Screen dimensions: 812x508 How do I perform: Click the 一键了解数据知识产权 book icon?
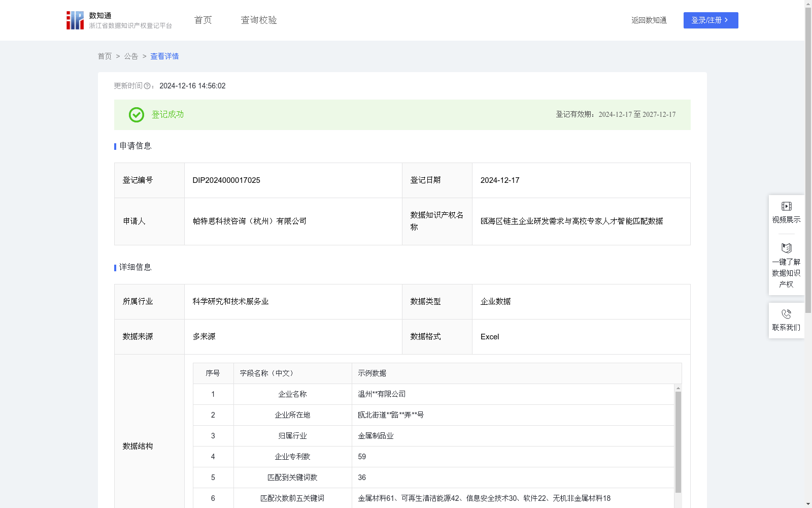[786, 248]
